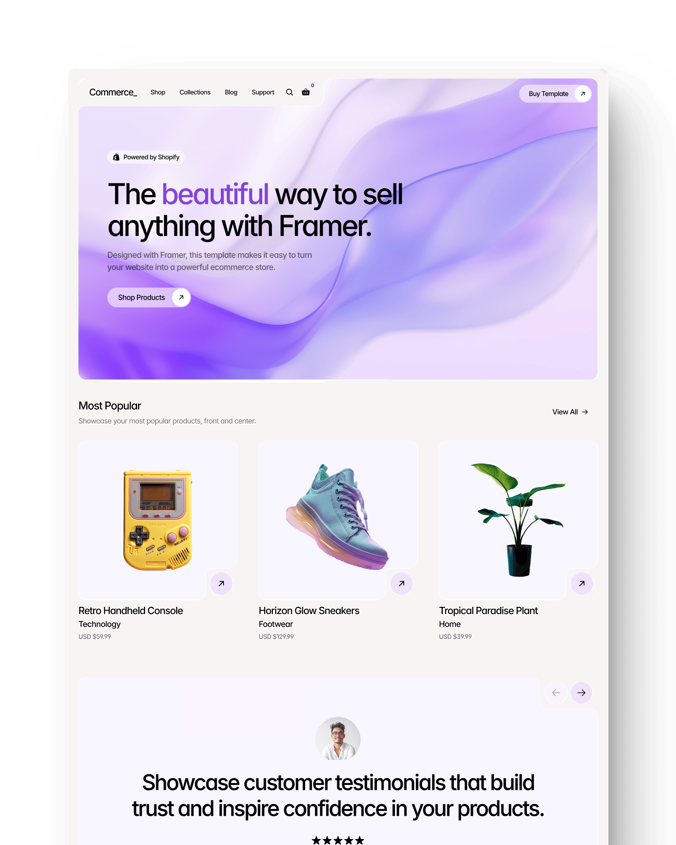Click the search icon in navbar
This screenshot has width=676, height=845.
(x=290, y=92)
